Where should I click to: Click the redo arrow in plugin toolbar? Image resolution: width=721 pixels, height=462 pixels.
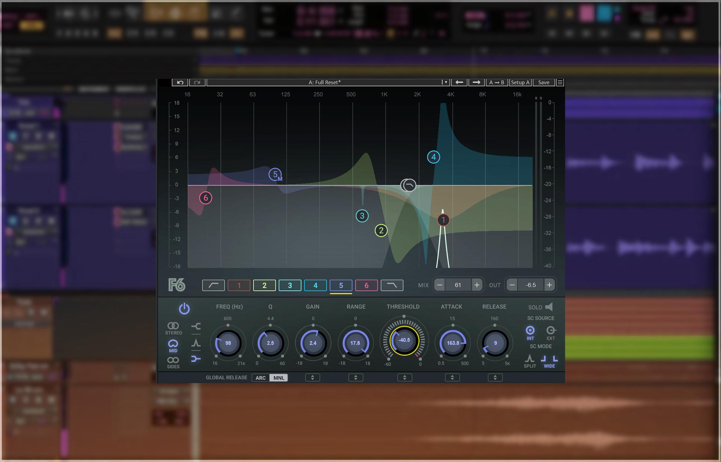(197, 82)
